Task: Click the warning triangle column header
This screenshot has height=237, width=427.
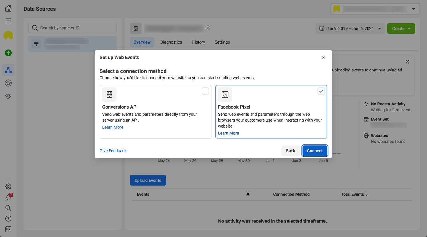Action: [x=248, y=194]
